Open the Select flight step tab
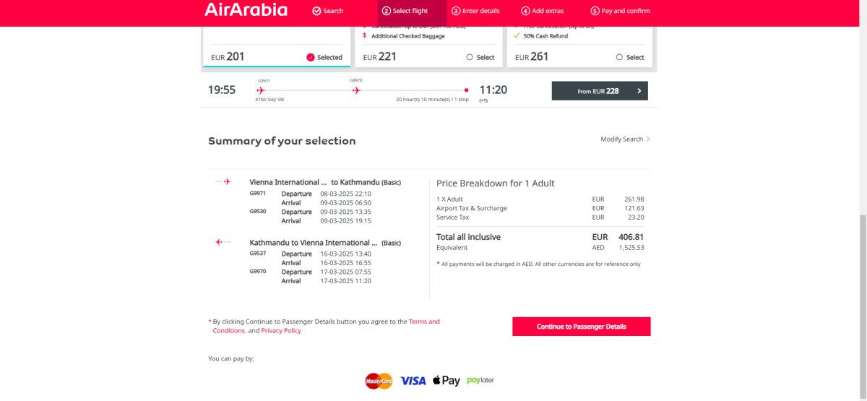 click(405, 11)
